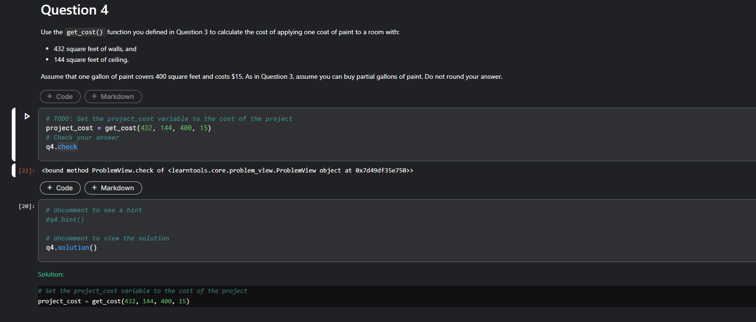Click the project_cost line in the solution block

tap(113, 301)
